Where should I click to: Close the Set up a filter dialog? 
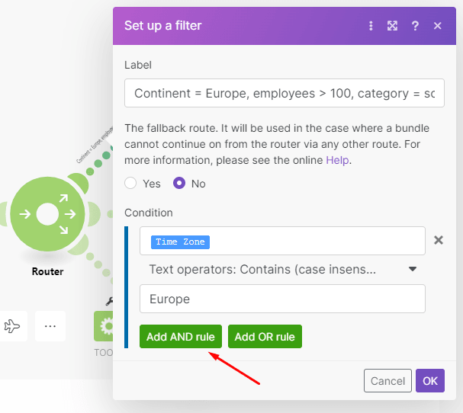click(x=438, y=26)
